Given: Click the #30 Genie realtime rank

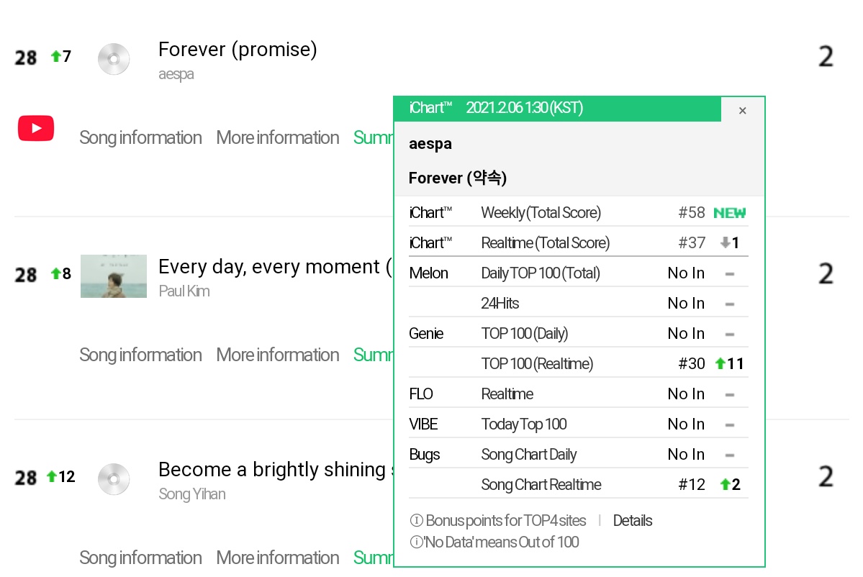Looking at the screenshot, I should [x=691, y=363].
